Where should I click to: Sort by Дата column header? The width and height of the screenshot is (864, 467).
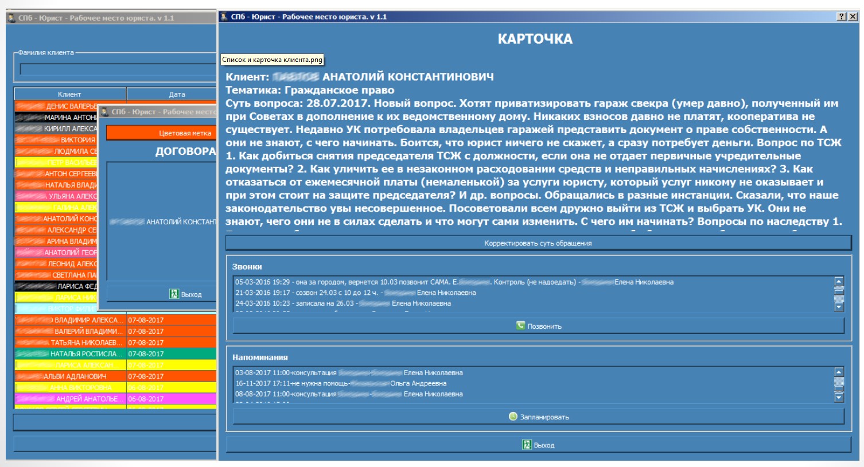pyautogui.click(x=172, y=94)
